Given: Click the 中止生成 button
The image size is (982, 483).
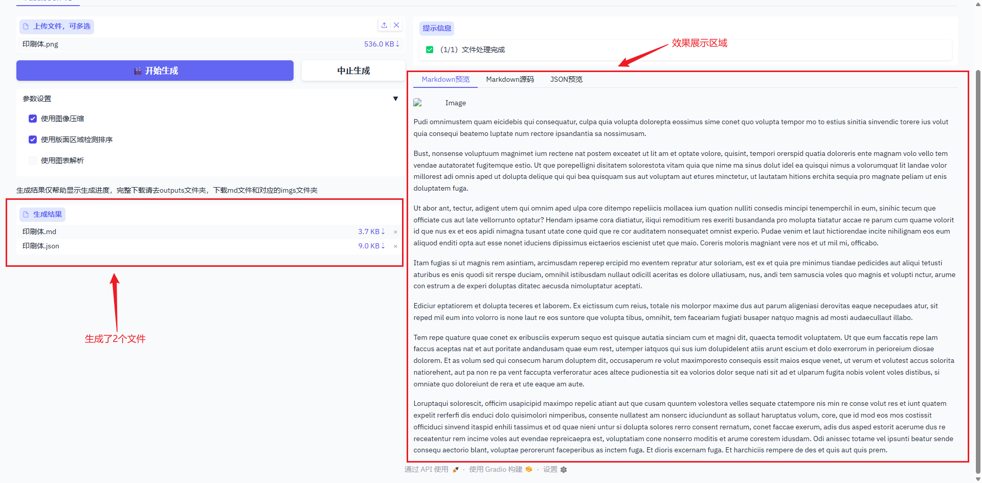Looking at the screenshot, I should (x=353, y=71).
